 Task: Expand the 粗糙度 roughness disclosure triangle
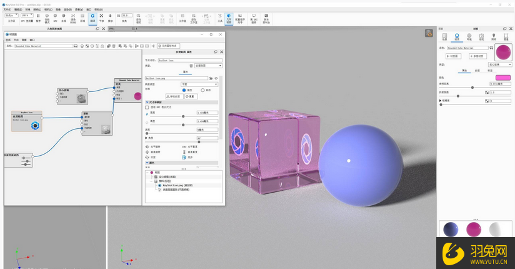(440, 101)
